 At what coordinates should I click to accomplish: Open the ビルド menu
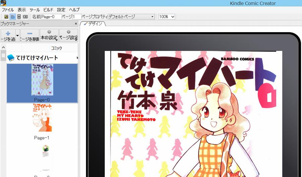coord(48,10)
